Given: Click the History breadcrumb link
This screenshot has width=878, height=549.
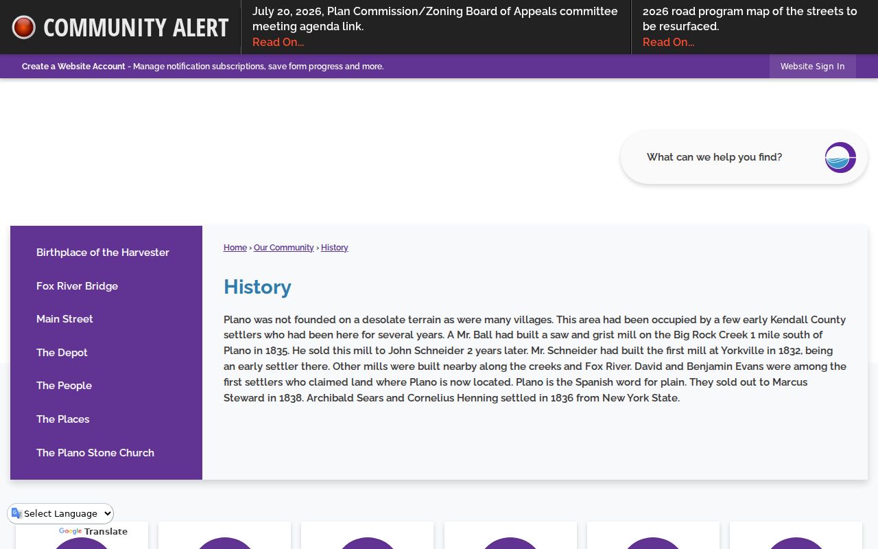Looking at the screenshot, I should click(335, 248).
